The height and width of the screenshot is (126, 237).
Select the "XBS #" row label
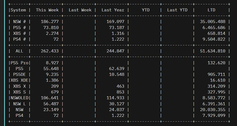[x=20, y=34]
